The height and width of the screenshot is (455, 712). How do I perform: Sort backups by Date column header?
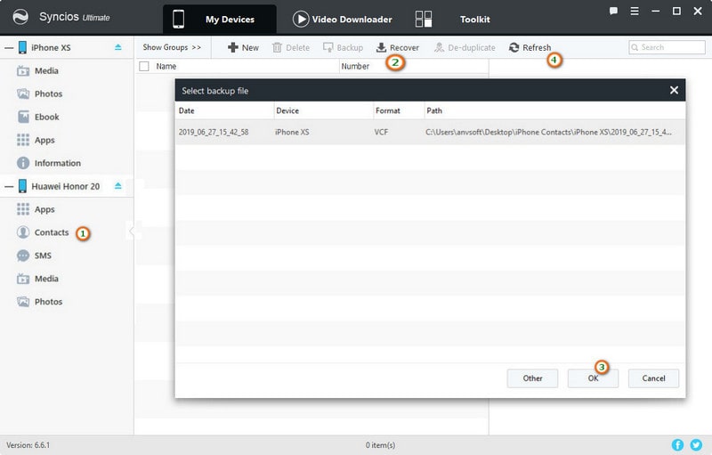(x=225, y=110)
